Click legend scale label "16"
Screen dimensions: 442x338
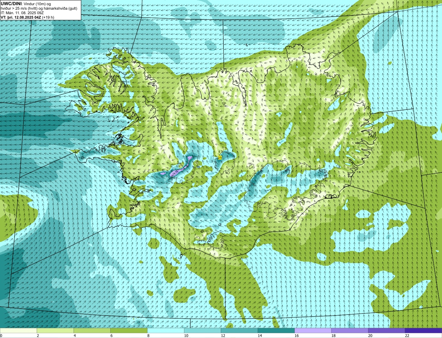[296, 336]
